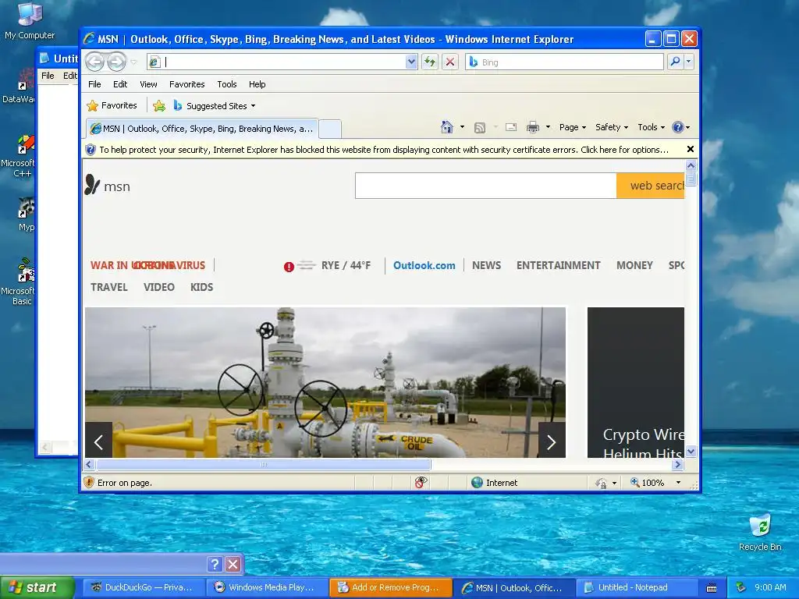Click the red weather alert icon
799x599 pixels.
[289, 267]
